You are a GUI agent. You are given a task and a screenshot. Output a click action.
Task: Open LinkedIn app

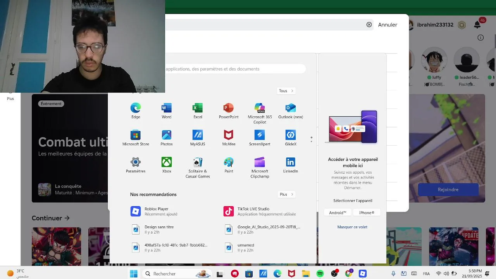pos(291,165)
